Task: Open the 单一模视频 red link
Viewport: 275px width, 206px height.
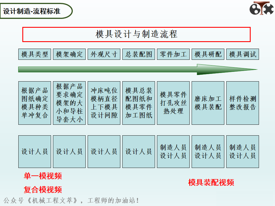Action: coord(43,176)
